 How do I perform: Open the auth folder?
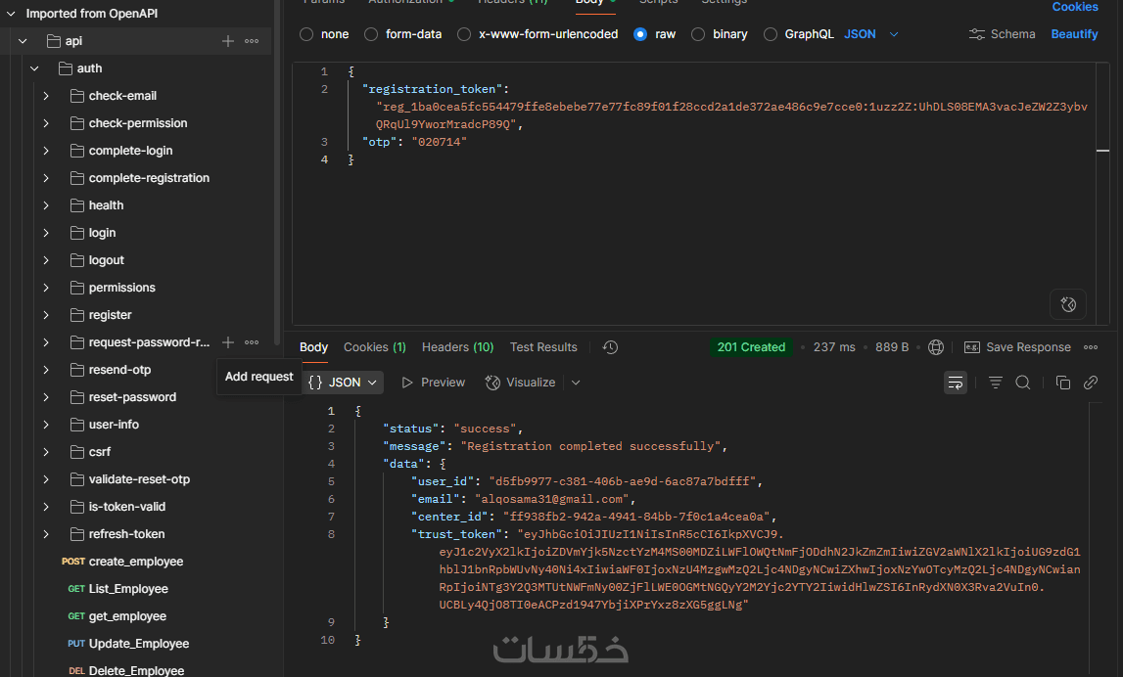[x=89, y=68]
